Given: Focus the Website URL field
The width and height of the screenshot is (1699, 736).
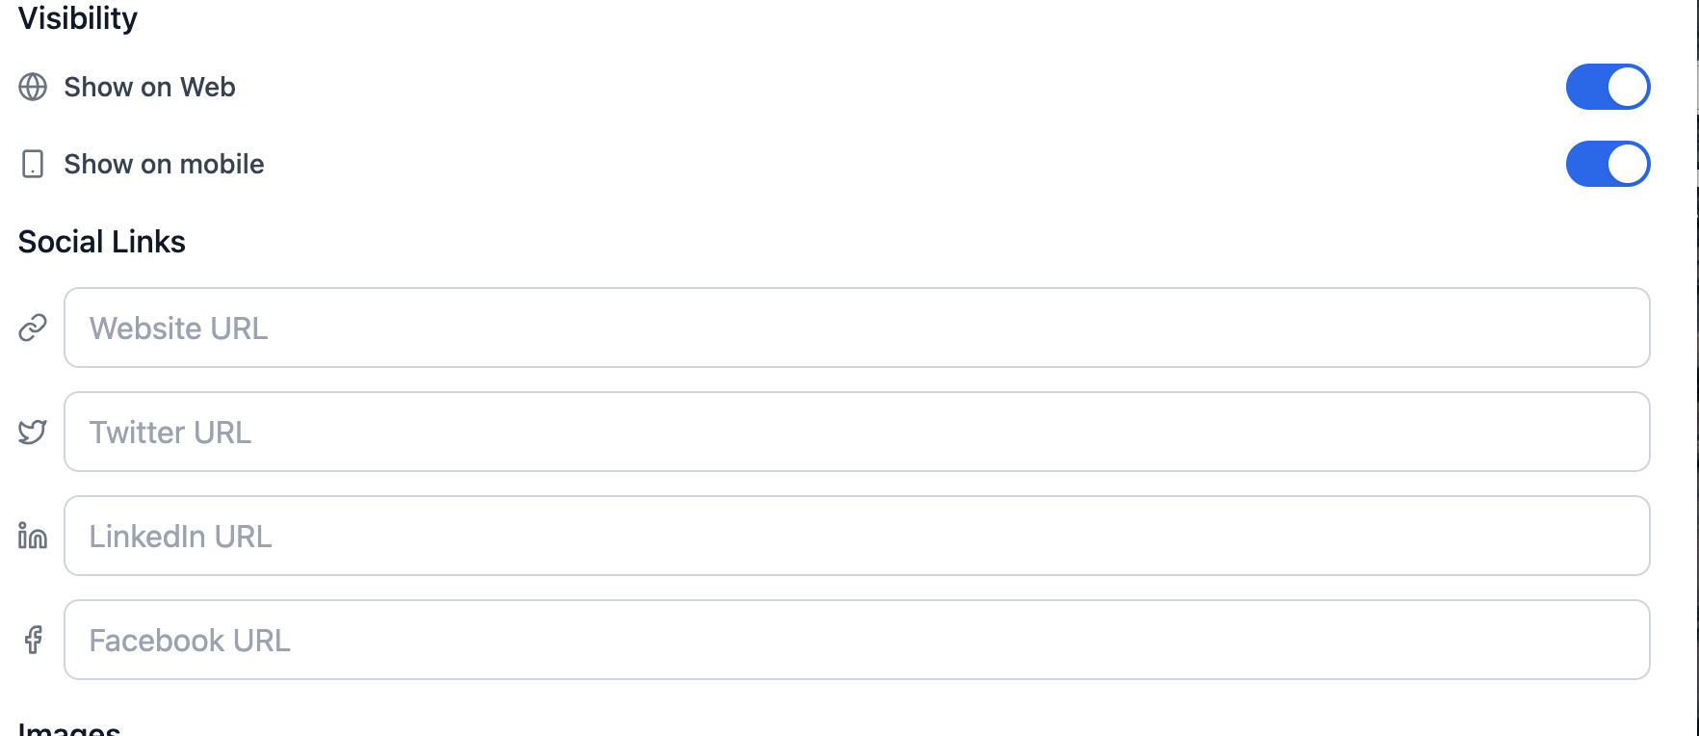Looking at the screenshot, I should pos(857,328).
